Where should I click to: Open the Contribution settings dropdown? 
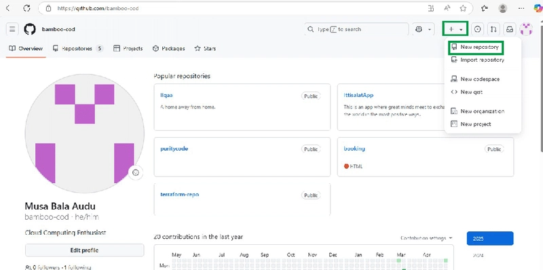tap(426, 238)
